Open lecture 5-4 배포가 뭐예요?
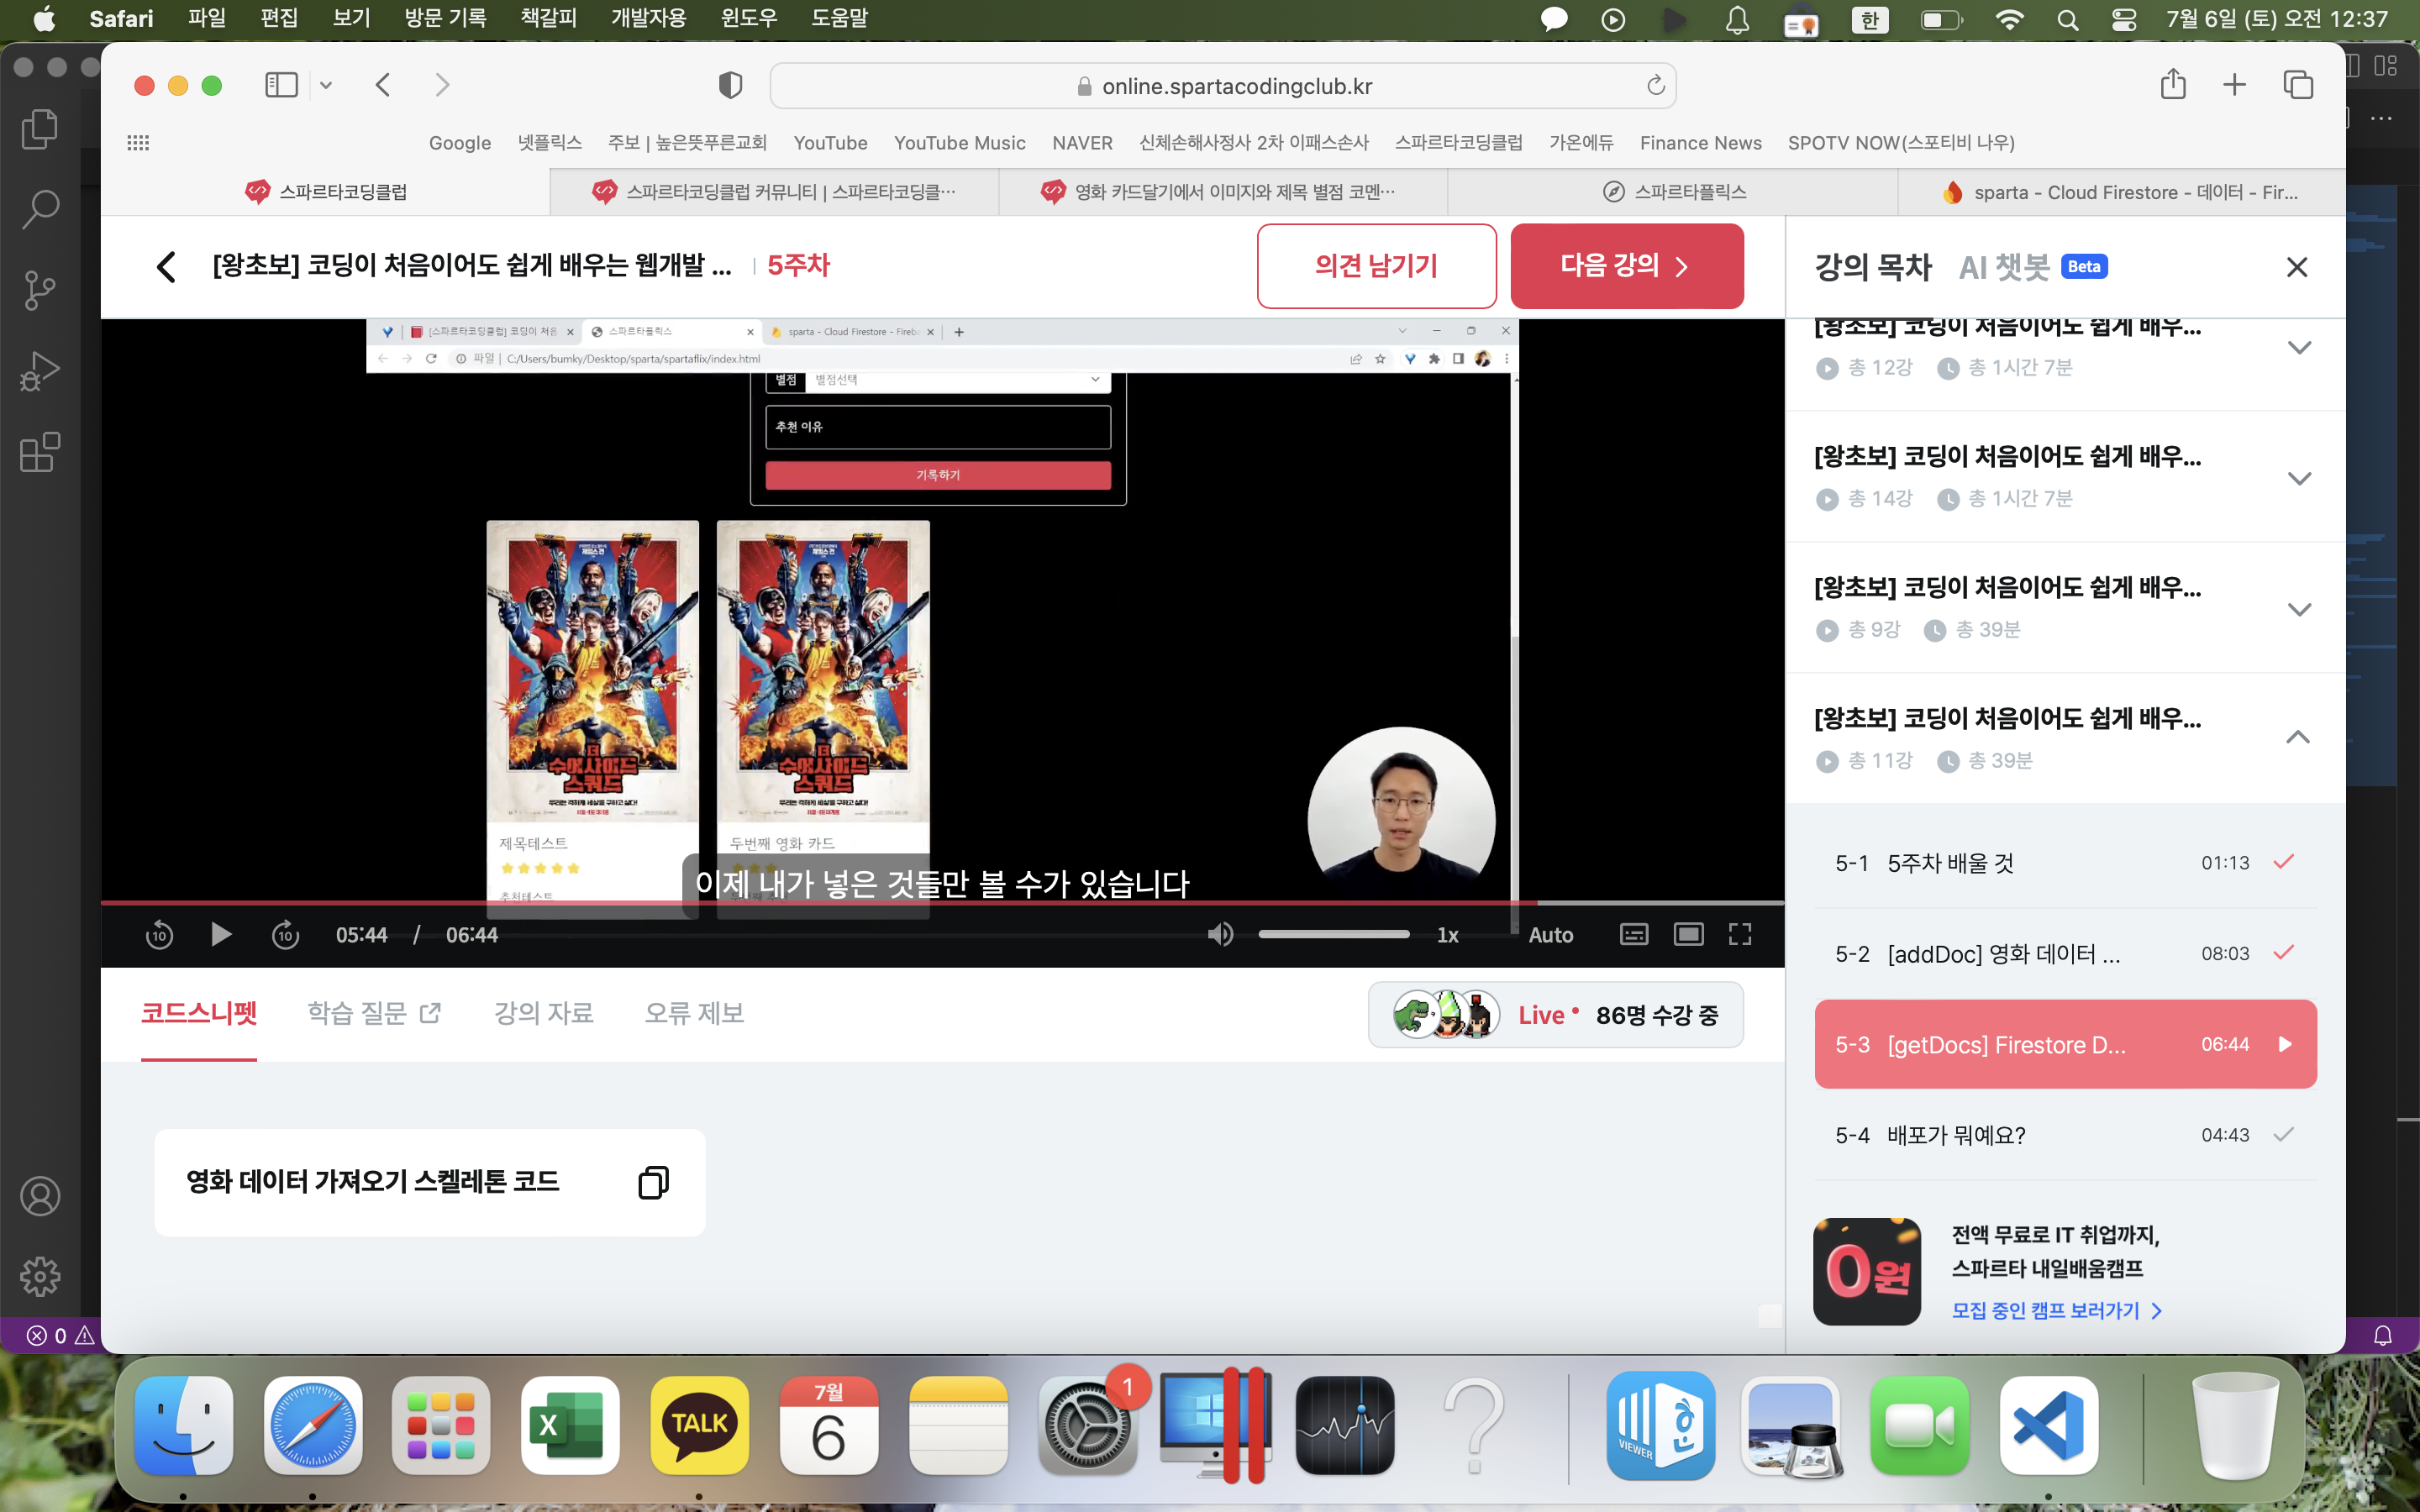This screenshot has width=2420, height=1512. click(2065, 1135)
